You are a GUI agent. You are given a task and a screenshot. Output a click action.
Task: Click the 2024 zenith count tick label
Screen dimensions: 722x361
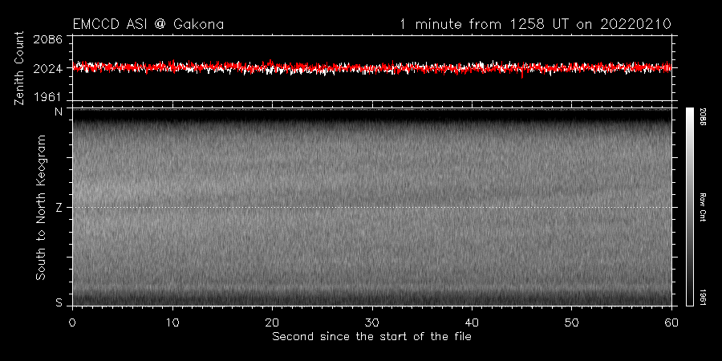coord(48,69)
